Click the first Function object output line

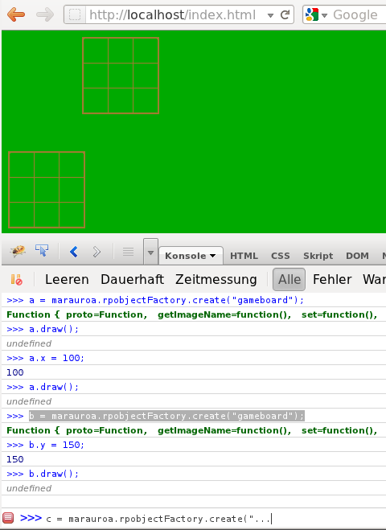click(x=194, y=314)
